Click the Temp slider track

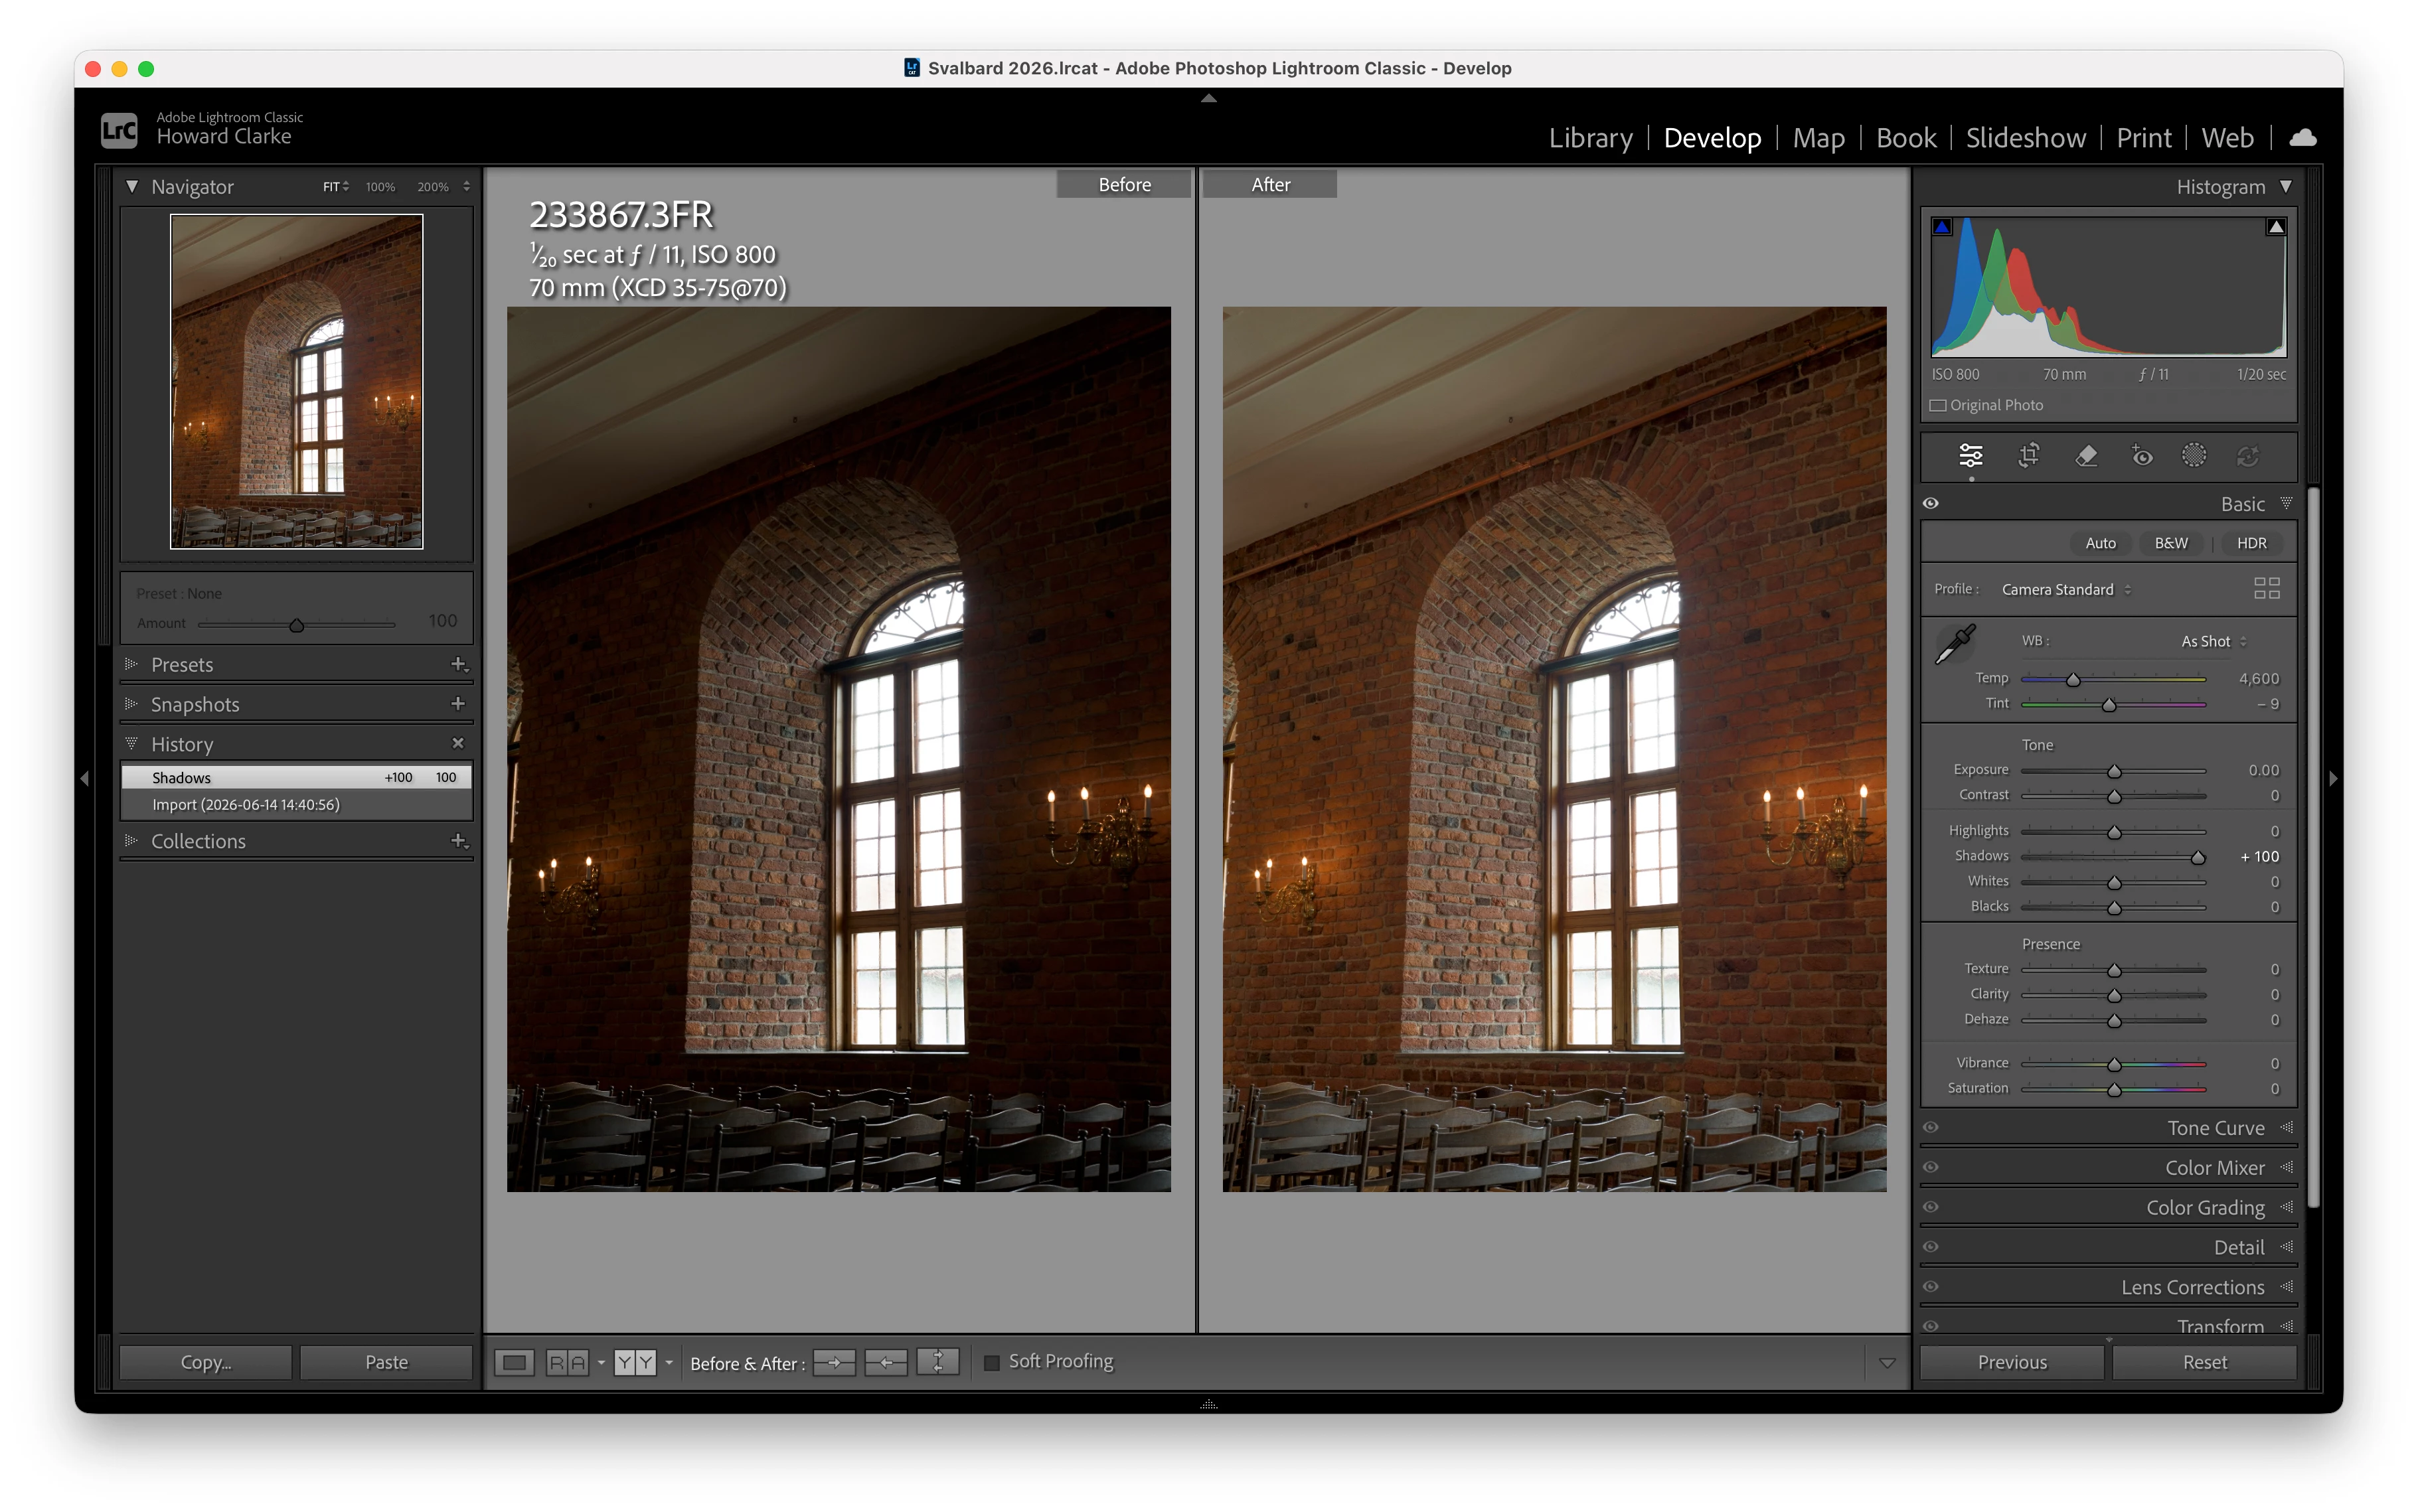(x=2113, y=679)
